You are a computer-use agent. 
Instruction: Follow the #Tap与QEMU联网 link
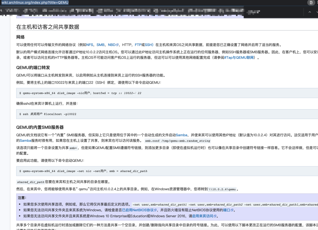click(x=239, y=58)
